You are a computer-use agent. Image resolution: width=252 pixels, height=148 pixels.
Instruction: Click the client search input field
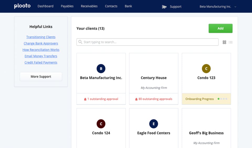point(147,42)
